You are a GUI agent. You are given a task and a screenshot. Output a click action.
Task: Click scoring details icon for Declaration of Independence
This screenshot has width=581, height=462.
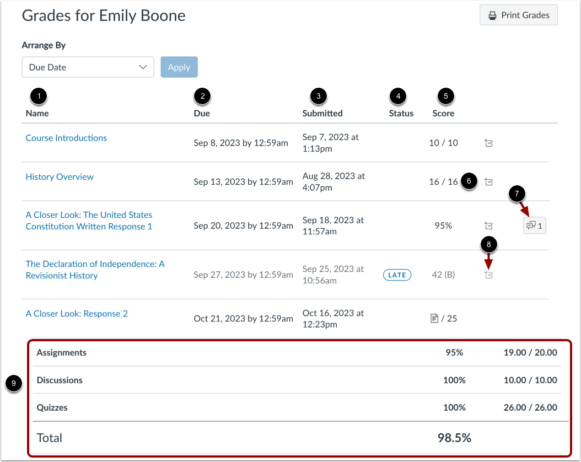tap(489, 275)
